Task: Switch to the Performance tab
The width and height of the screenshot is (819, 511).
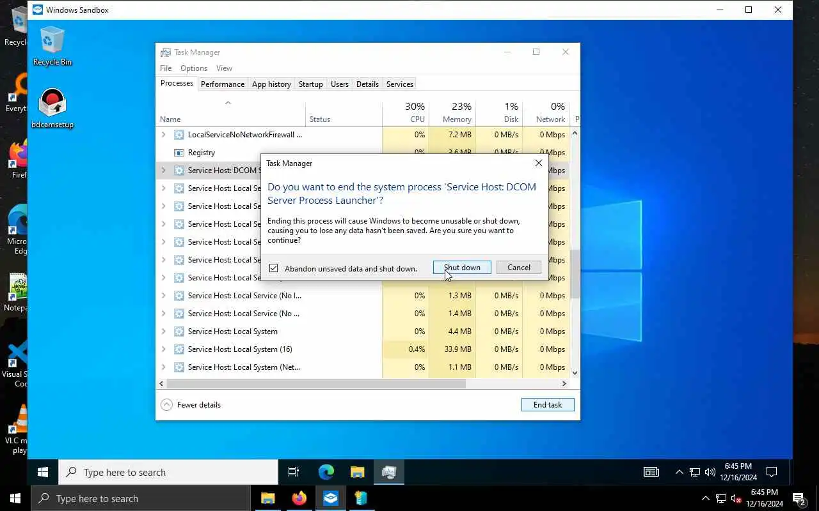Action: click(223, 84)
